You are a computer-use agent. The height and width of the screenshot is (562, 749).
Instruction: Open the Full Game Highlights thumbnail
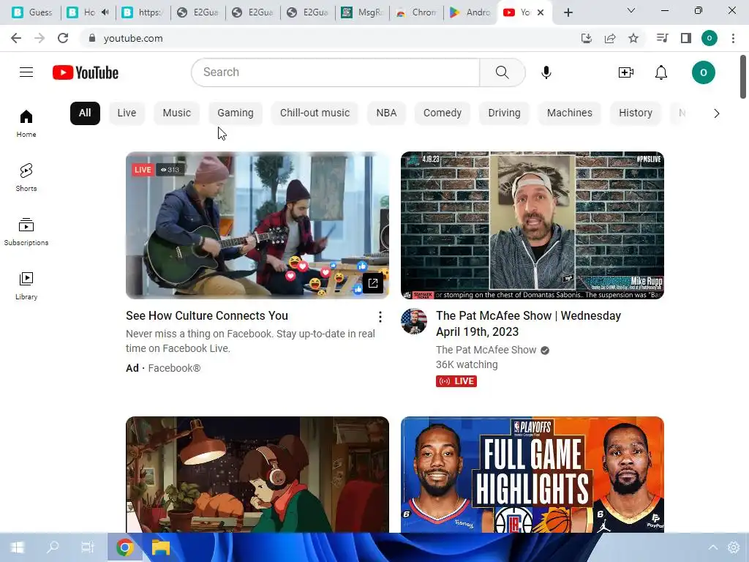(x=532, y=474)
